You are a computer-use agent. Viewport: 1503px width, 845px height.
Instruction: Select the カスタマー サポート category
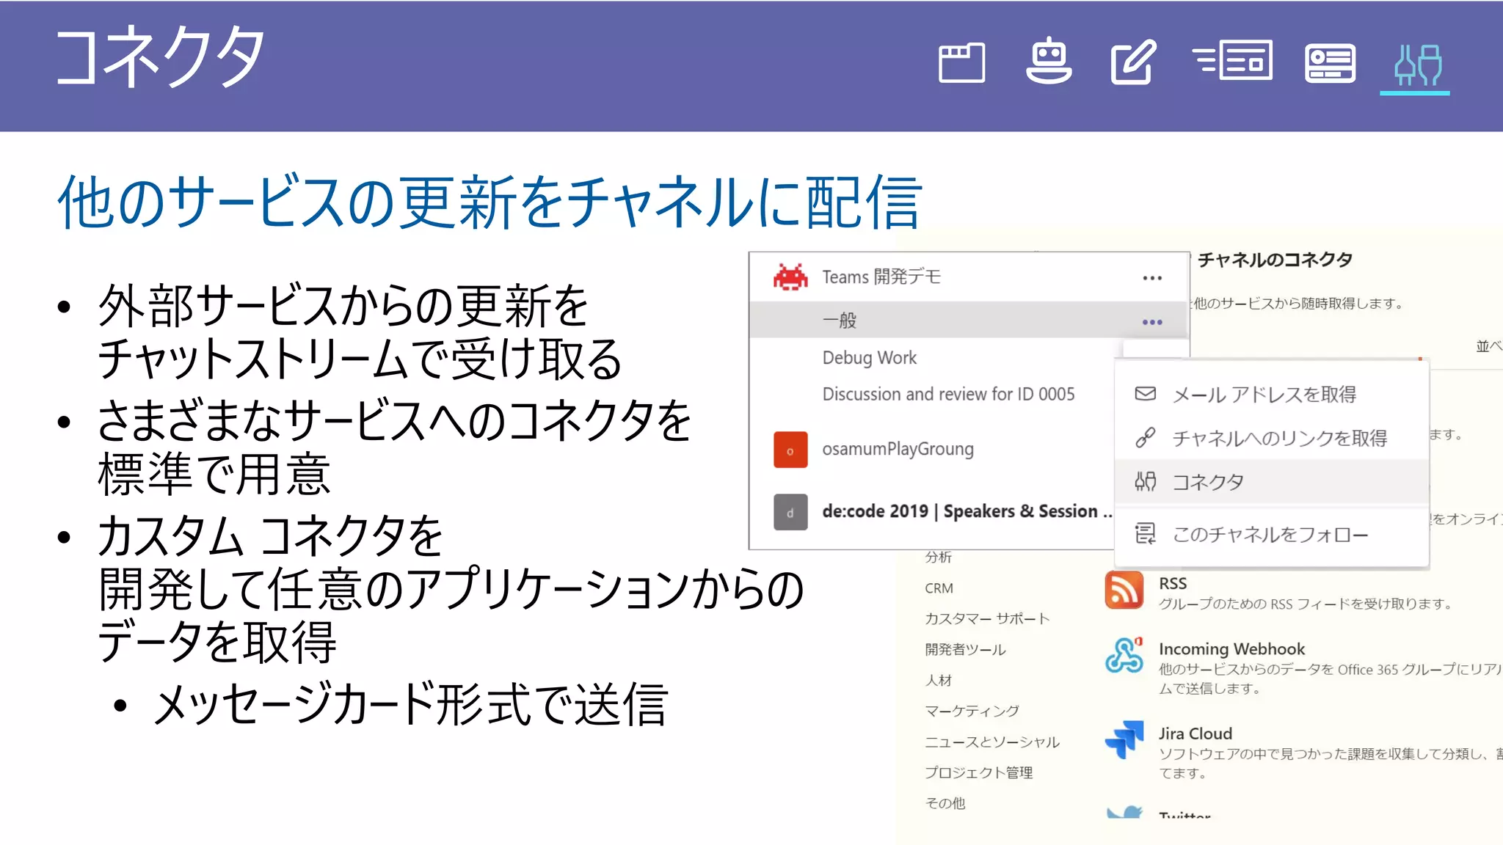tap(987, 619)
